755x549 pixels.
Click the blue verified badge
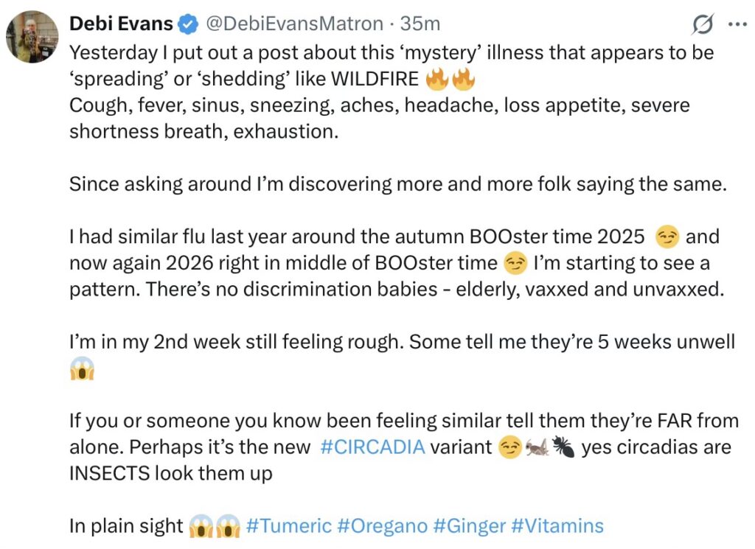(x=189, y=24)
